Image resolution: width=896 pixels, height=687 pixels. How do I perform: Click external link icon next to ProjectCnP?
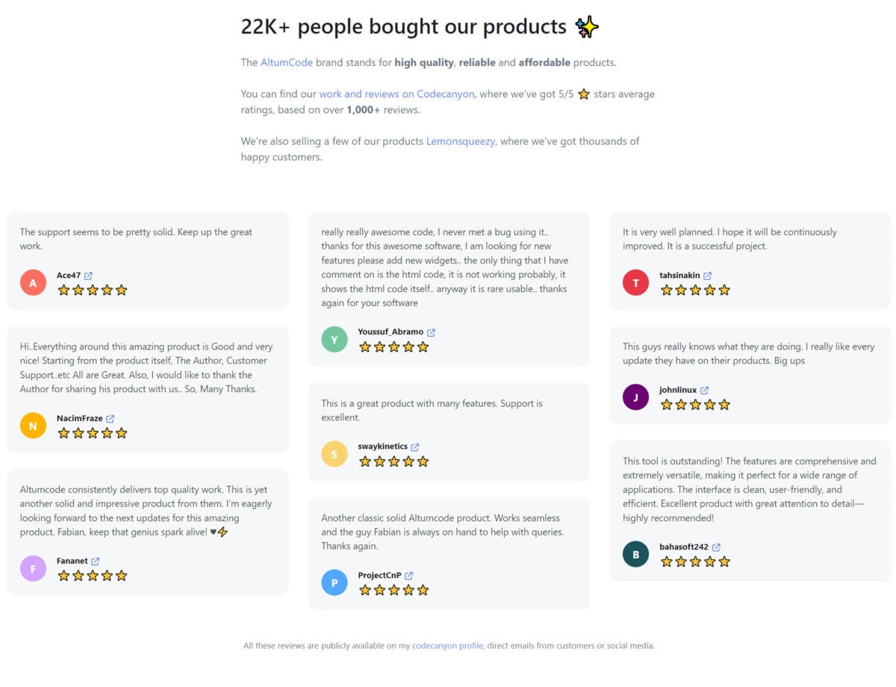click(408, 576)
